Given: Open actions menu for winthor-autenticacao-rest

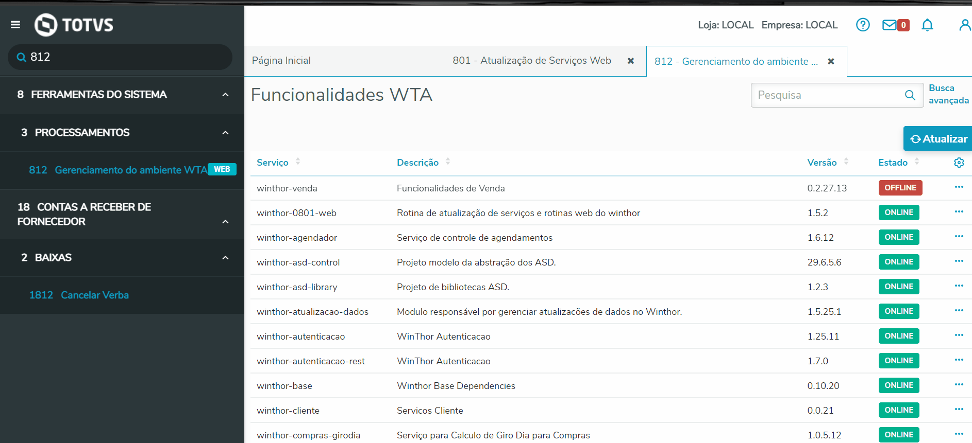Looking at the screenshot, I should pyautogui.click(x=959, y=360).
